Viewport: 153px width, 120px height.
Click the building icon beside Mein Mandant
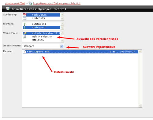tap(24, 37)
